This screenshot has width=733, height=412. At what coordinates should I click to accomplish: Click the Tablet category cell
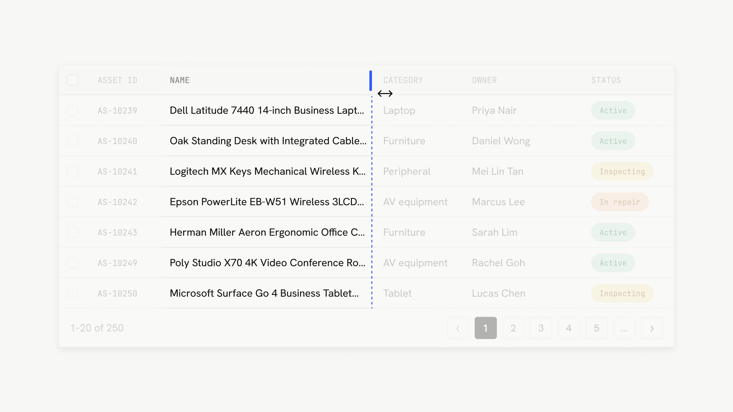397,293
